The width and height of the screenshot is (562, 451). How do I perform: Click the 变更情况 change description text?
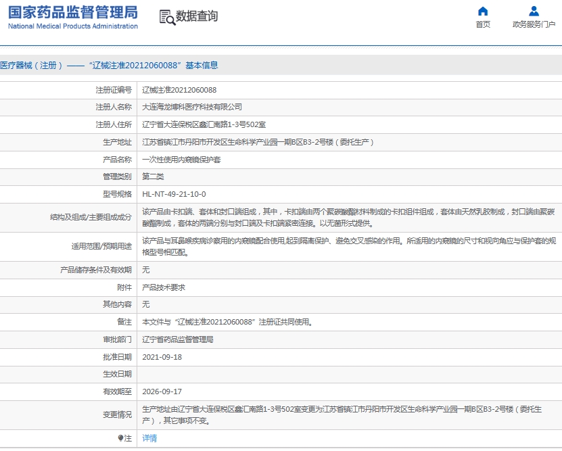pyautogui.click(x=342, y=414)
